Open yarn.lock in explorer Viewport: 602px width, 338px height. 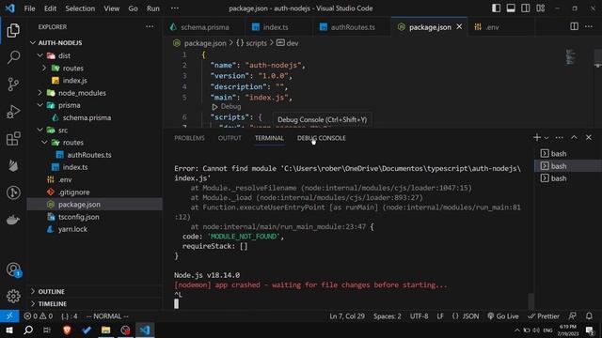point(95,229)
